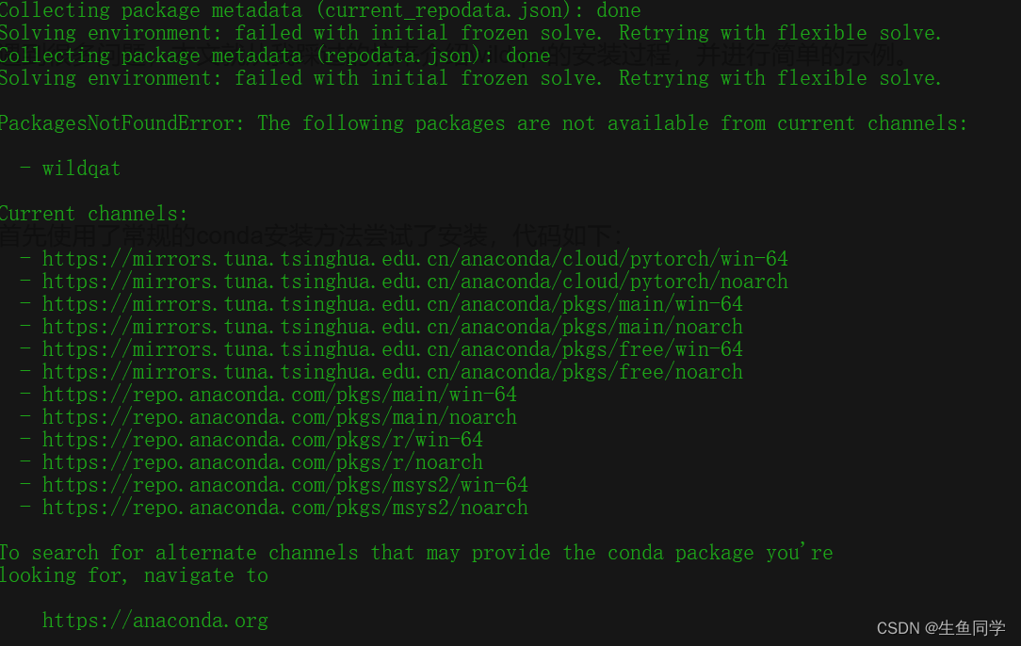
Task: Click the tsinghua pkgs/free/win-64 URL
Action: [x=392, y=349]
